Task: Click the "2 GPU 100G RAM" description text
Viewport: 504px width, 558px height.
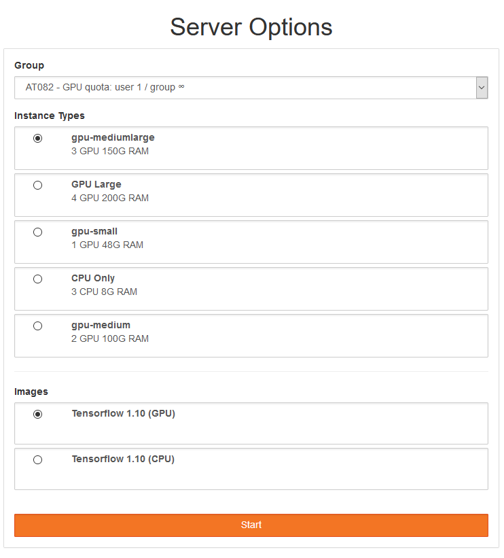Action: [x=110, y=338]
